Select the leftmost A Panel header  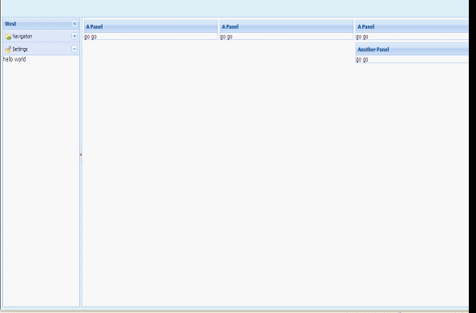tap(151, 26)
